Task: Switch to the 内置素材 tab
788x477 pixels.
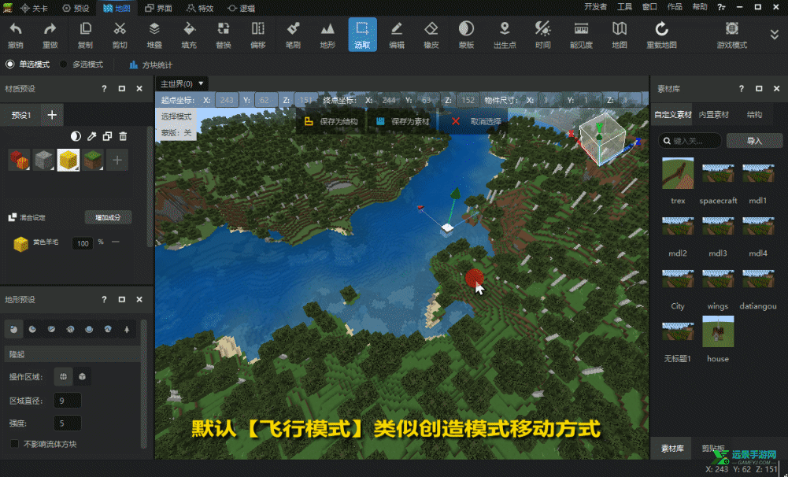Action: 713,115
